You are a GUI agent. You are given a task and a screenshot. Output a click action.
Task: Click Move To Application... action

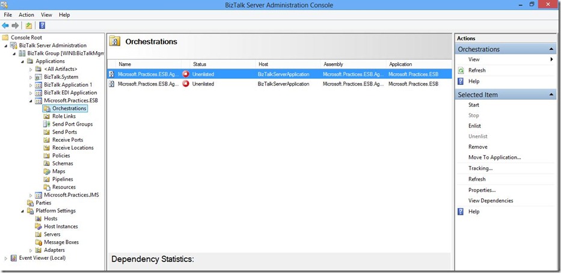[495, 158]
